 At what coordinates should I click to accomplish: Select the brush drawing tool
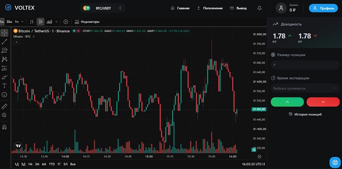[x=4, y=77]
